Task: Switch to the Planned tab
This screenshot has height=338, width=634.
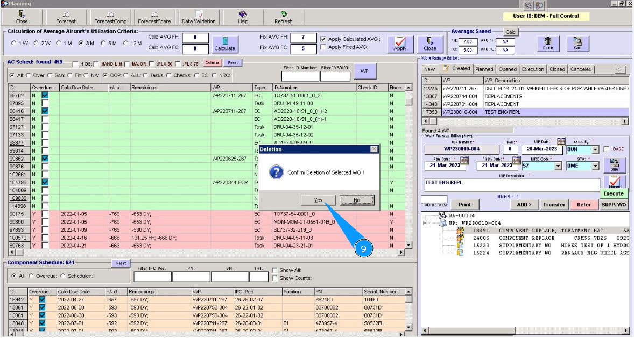Action: 484,69
